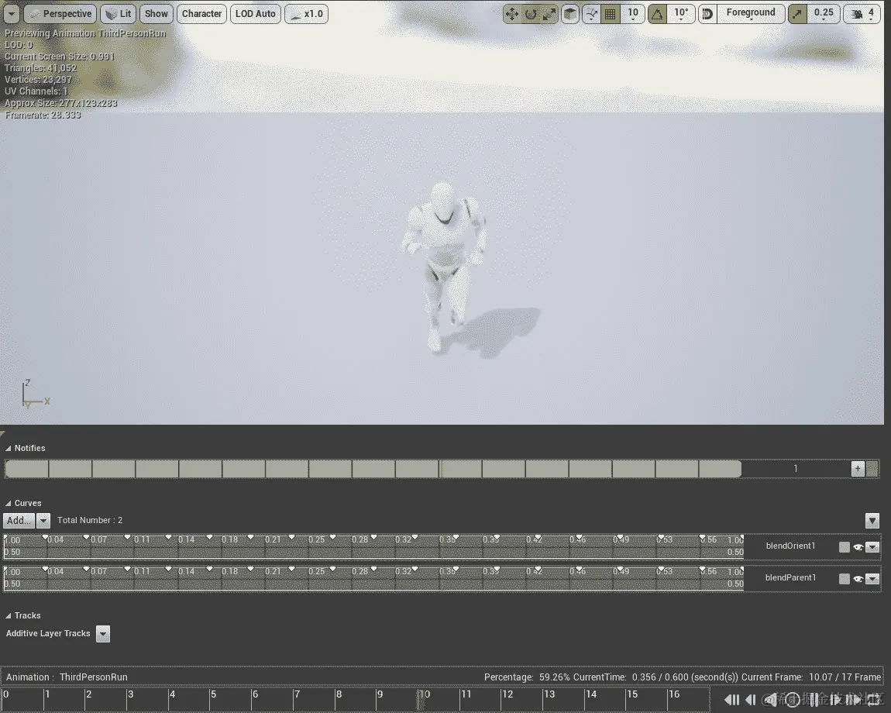The width and height of the screenshot is (891, 713).
Task: Click frame 10 playhead on the timeline
Action: [x=421, y=698]
